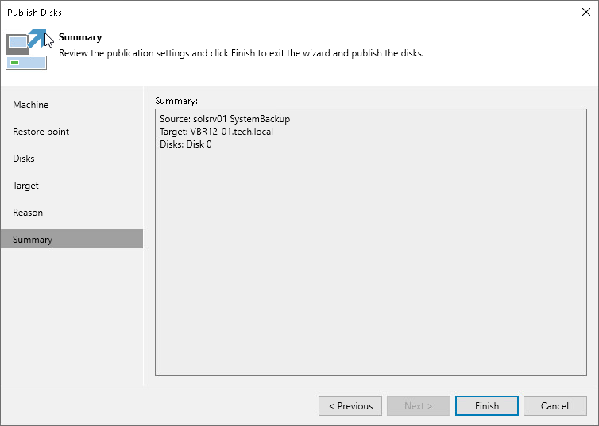The image size is (599, 426).
Task: Click the 'Review the publication settings' description
Action: (x=241, y=53)
